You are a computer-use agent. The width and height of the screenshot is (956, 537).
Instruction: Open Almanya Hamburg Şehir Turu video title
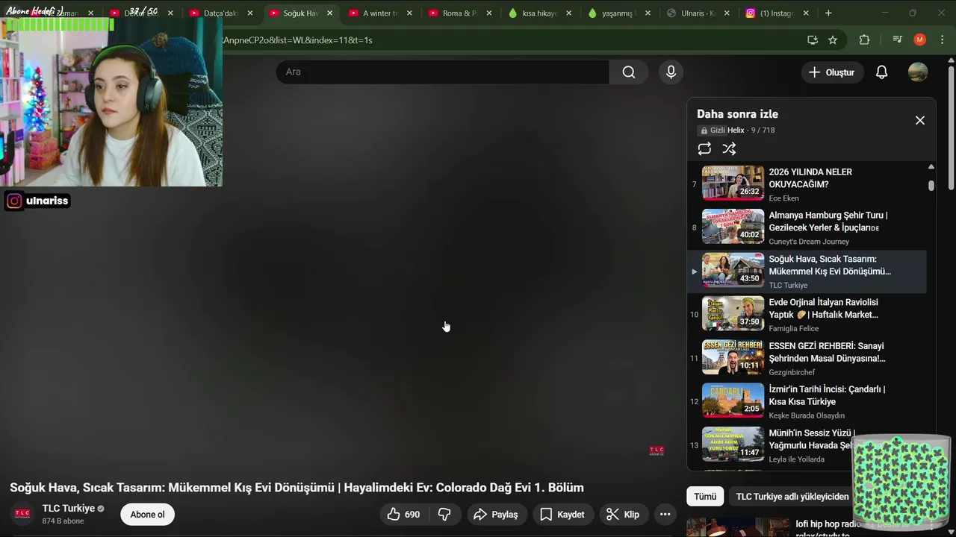coord(828,222)
